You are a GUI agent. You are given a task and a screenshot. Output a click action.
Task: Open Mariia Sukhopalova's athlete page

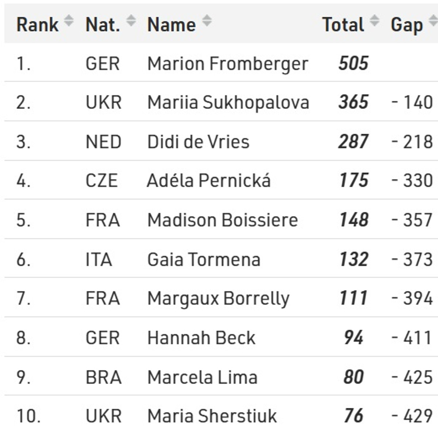[228, 102]
